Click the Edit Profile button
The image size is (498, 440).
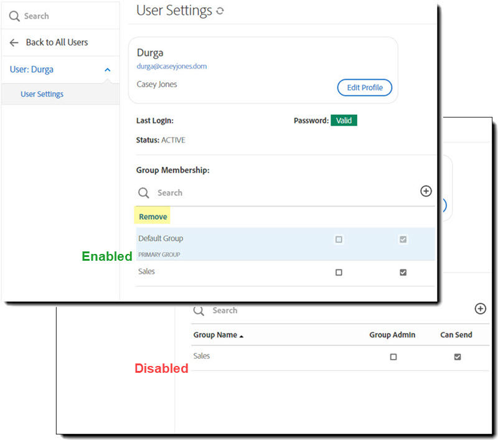tap(364, 88)
